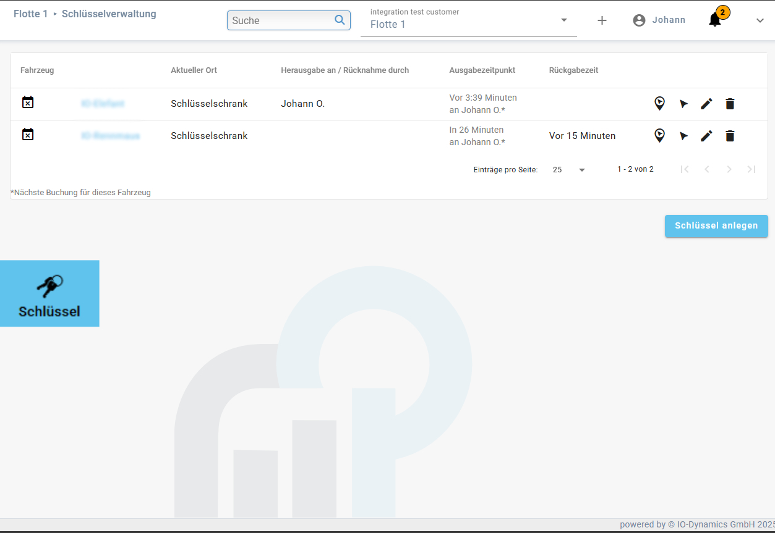
Task: Click into the Suche search field
Action: point(280,20)
